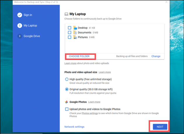Viewport: 184px width, 134px height.
Task: Click 'Choose folders to continuously back up' text
Action: (x=93, y=19)
